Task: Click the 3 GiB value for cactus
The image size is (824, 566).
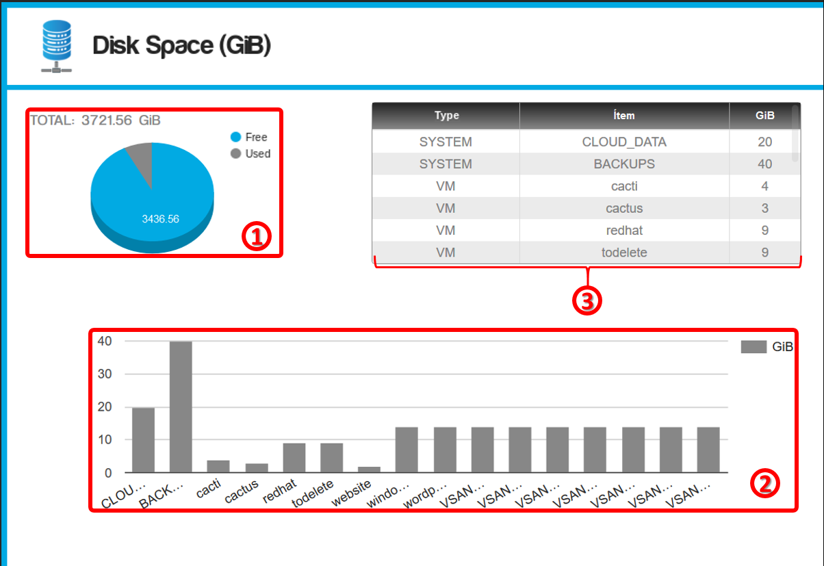Action: click(x=764, y=208)
